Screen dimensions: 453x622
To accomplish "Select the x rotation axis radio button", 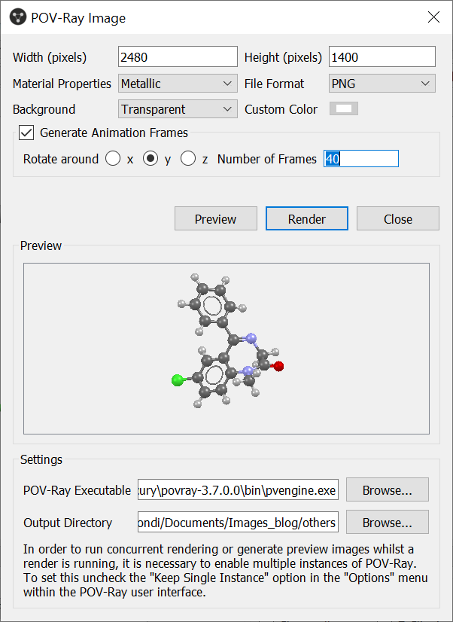I will [x=113, y=159].
